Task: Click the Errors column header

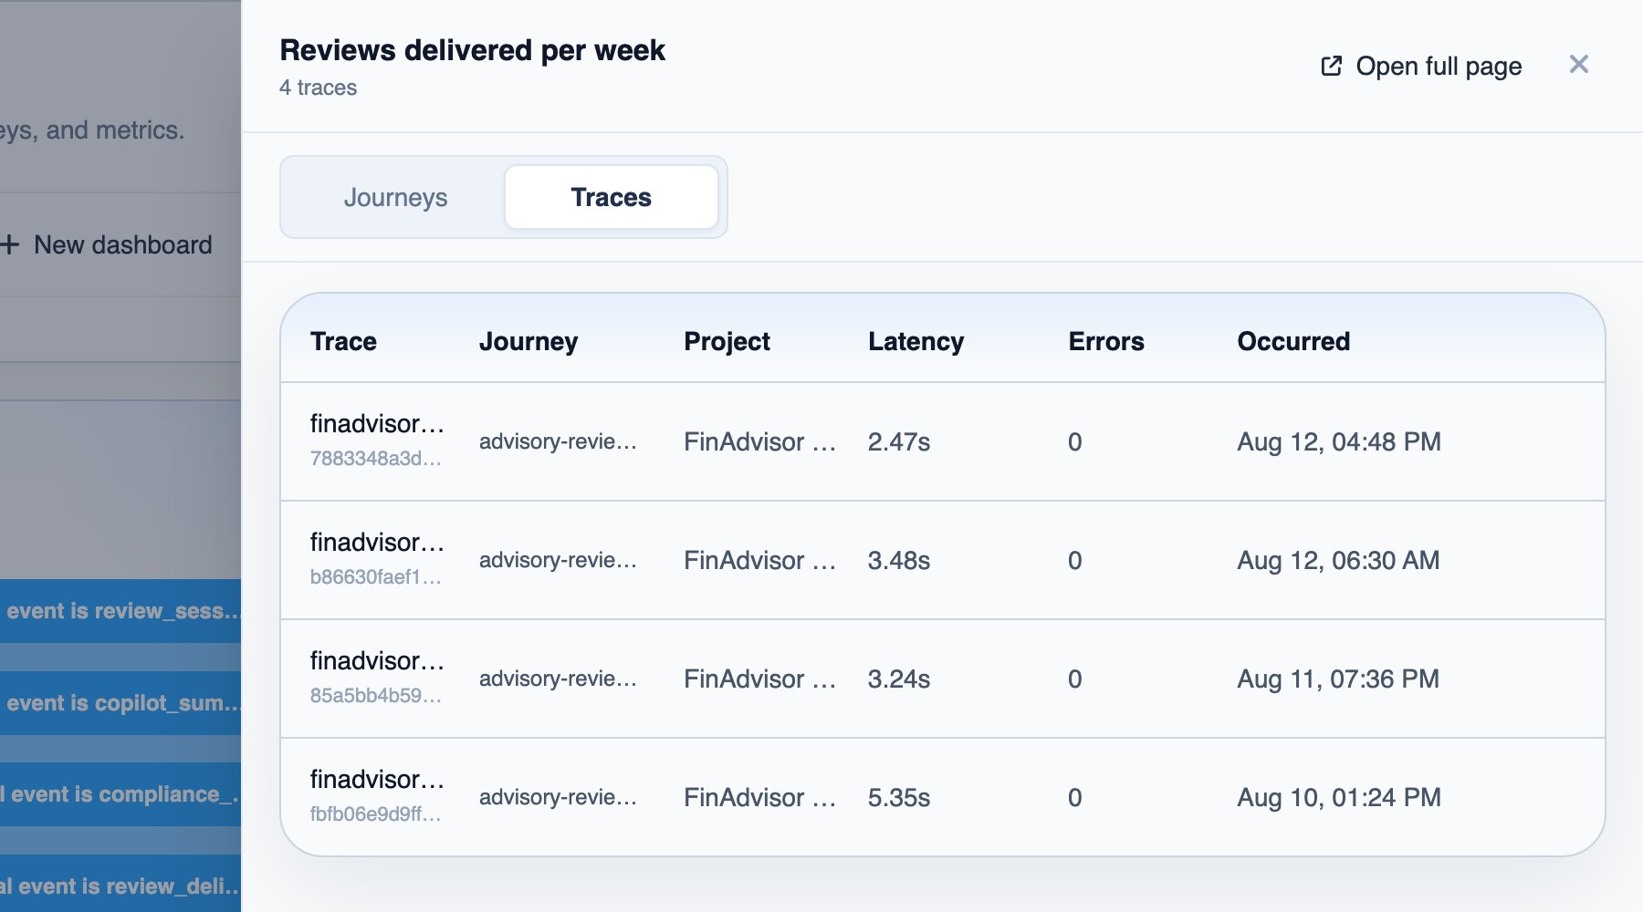Action: point(1106,341)
